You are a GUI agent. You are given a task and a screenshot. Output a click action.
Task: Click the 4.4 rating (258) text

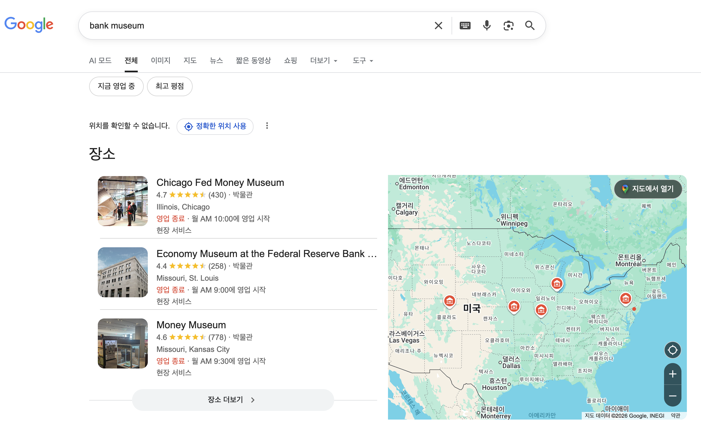click(191, 266)
